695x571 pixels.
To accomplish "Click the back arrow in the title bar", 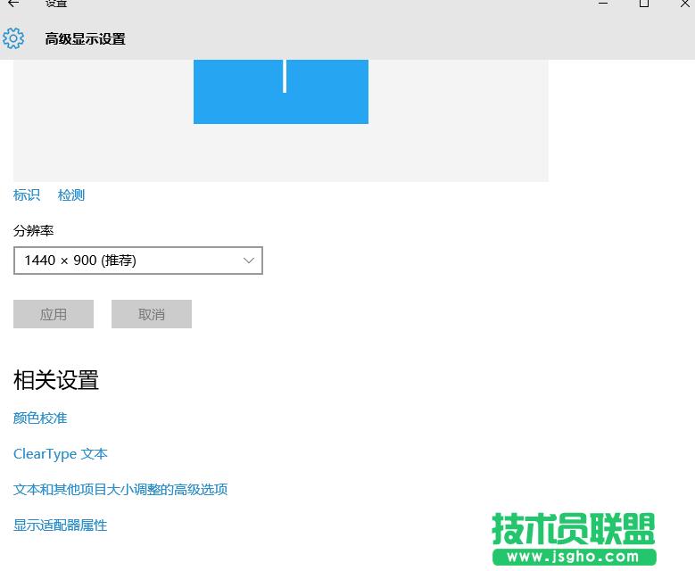I will [x=13, y=4].
